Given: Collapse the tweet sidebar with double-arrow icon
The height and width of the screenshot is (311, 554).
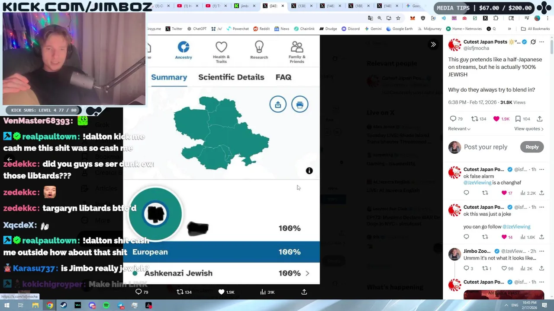Looking at the screenshot, I should point(433,44).
